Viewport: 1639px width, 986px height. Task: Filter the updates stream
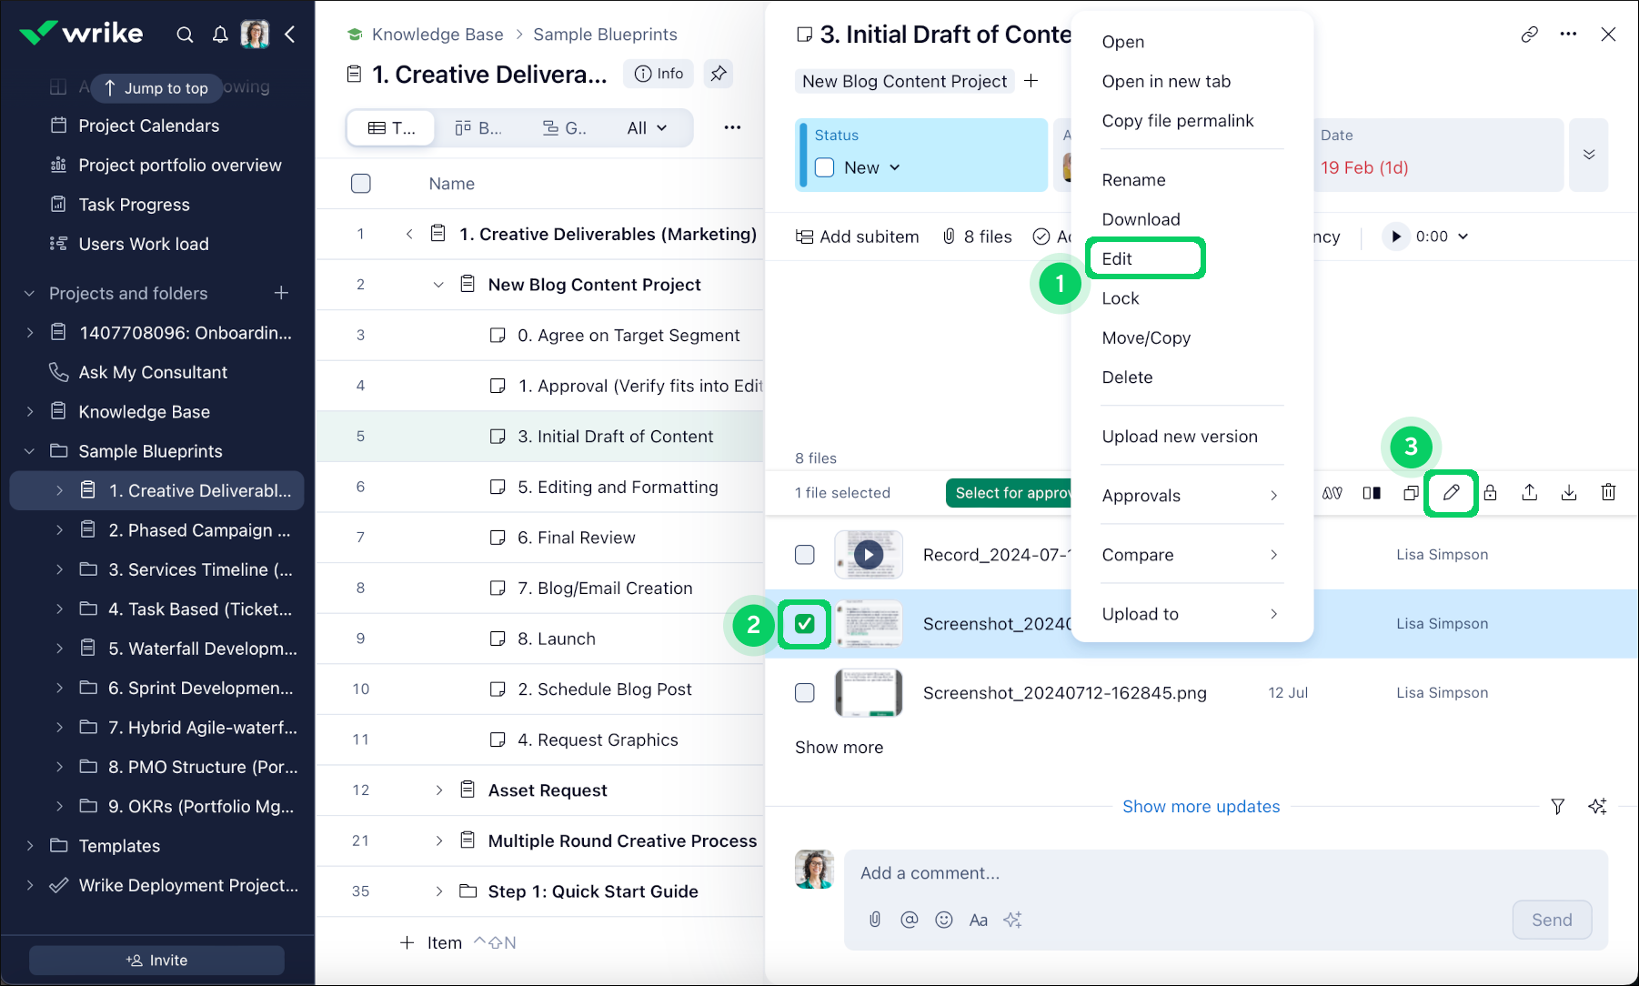(1558, 807)
